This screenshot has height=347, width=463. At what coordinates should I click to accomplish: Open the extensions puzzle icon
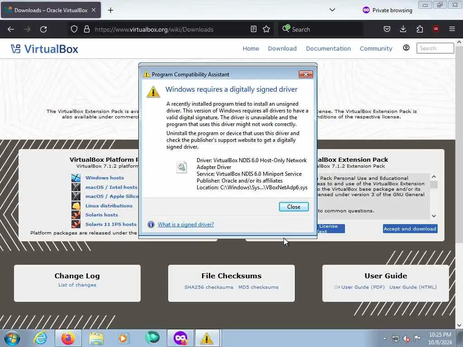(x=420, y=29)
